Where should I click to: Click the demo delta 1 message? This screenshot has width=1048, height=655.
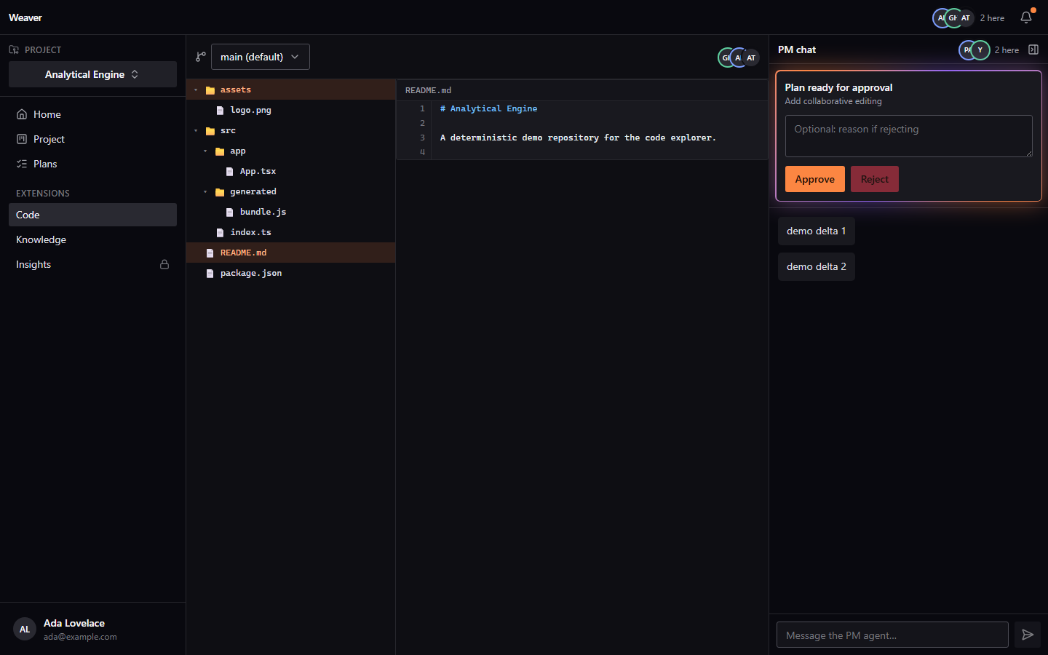click(x=817, y=231)
